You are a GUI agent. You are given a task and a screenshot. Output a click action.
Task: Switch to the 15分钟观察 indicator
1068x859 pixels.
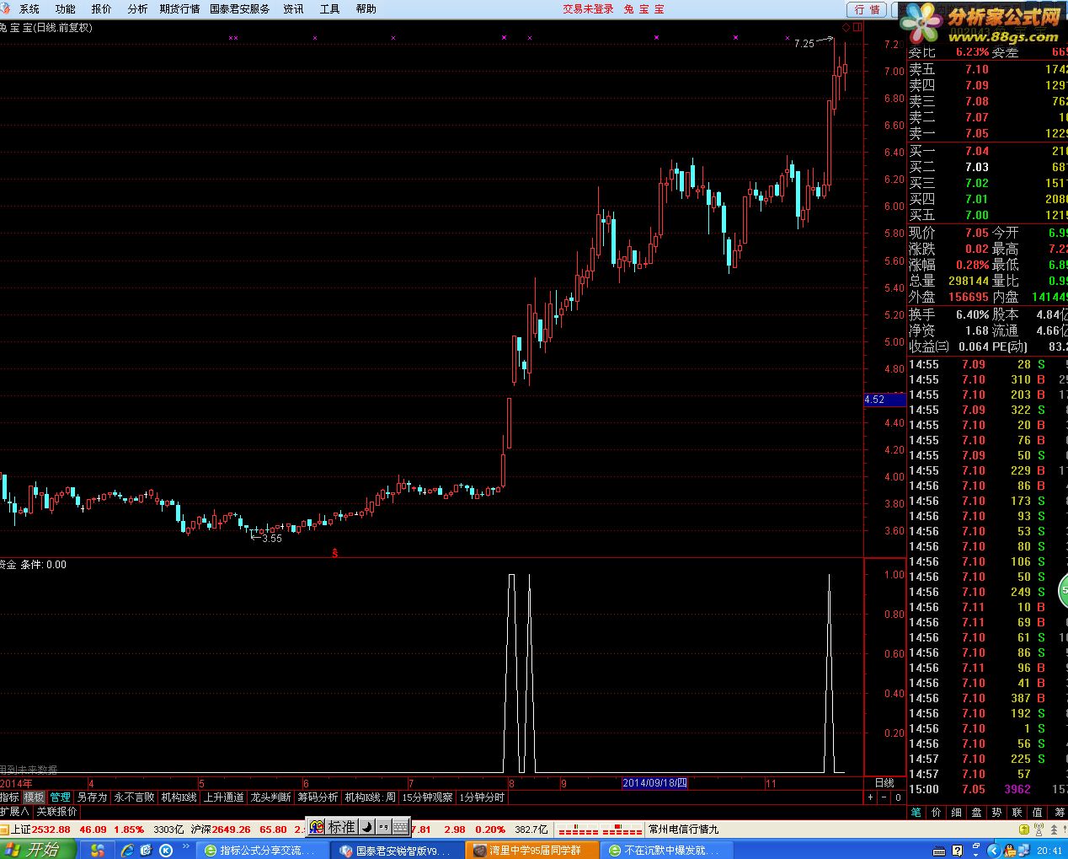coord(427,797)
